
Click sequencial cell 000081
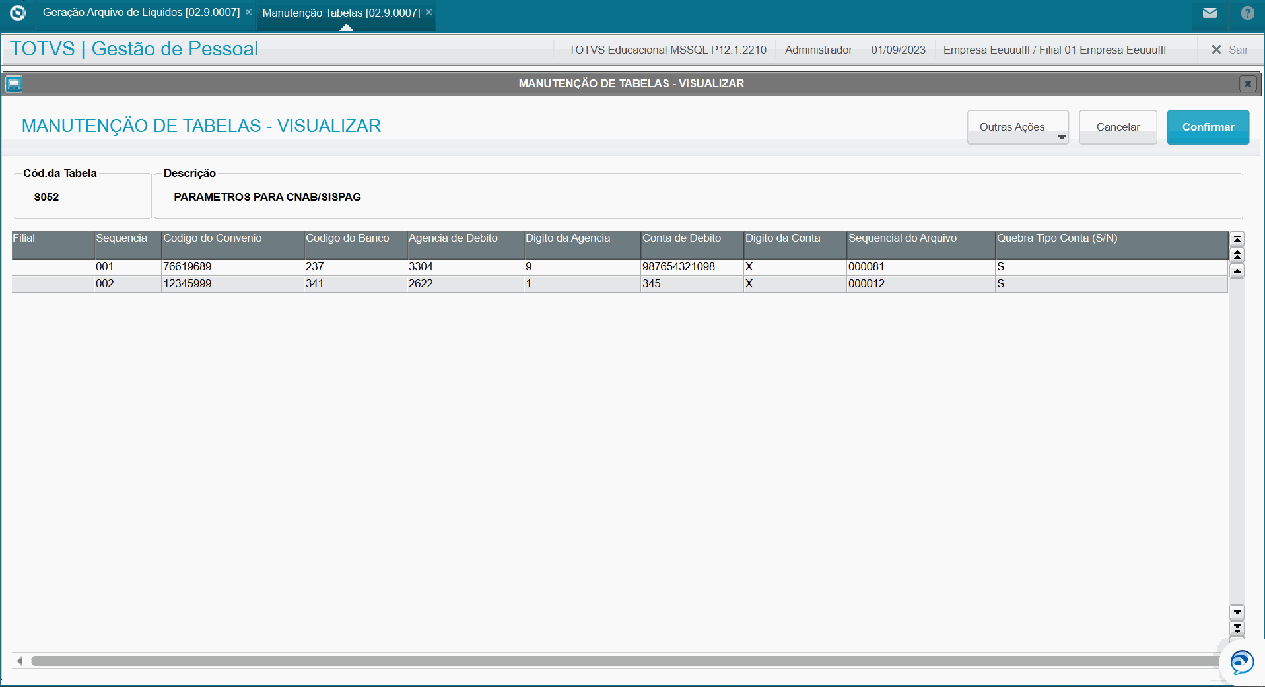[920, 267]
